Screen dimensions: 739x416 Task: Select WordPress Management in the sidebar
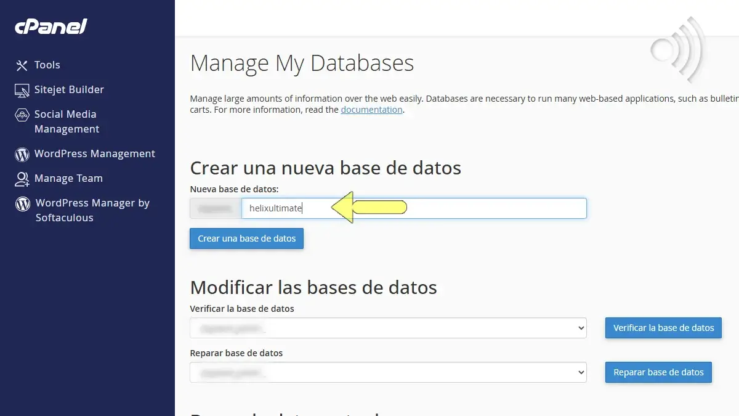point(94,153)
